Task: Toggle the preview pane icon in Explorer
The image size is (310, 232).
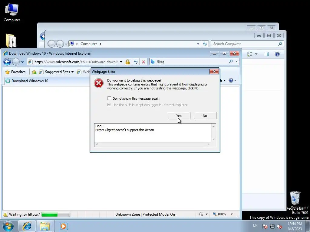Action: coord(266,54)
